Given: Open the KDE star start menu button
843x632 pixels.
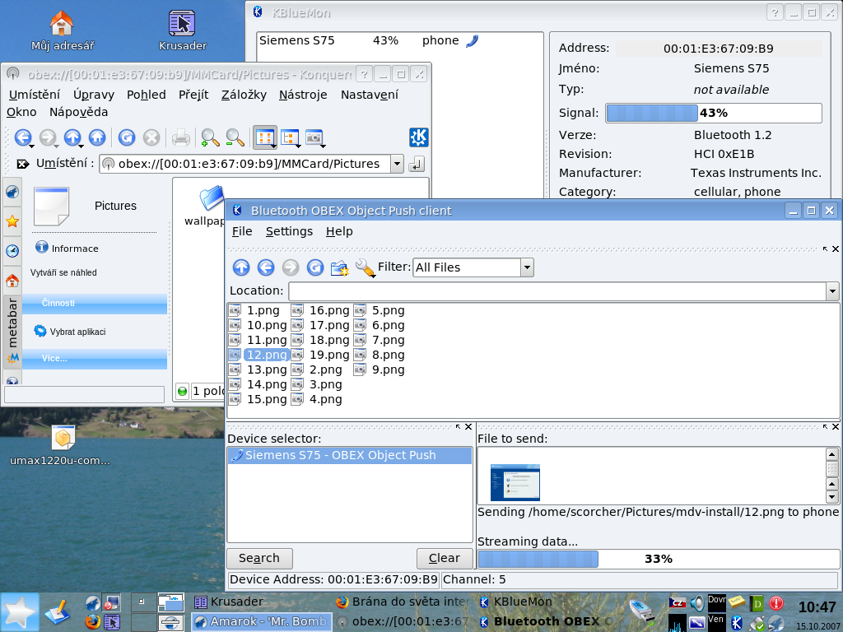Looking at the screenshot, I should pyautogui.click(x=20, y=612).
